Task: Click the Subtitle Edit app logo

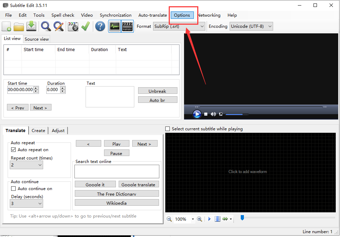Action: [x=6, y=5]
